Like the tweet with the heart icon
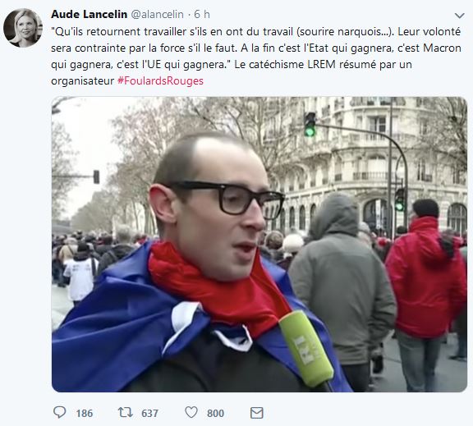Screen dimensions: 473x426 pos(191,412)
